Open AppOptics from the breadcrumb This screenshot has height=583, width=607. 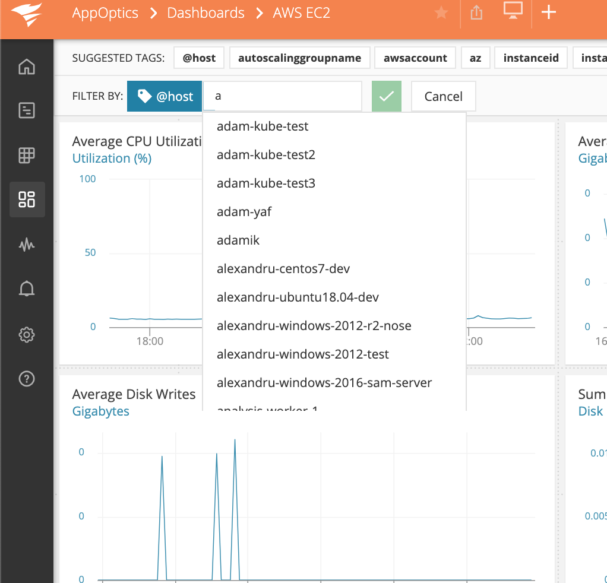click(x=105, y=12)
